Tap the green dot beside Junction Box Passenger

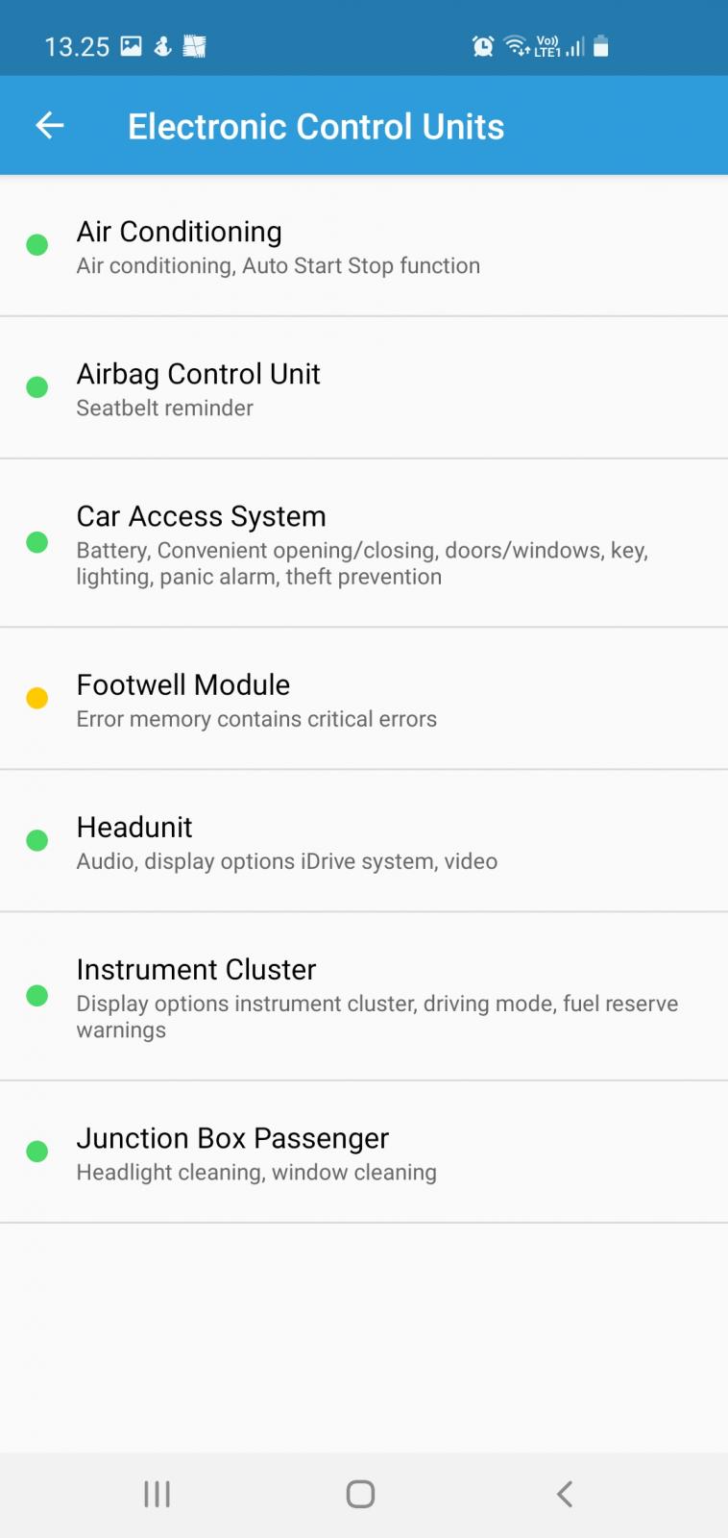[37, 1152]
